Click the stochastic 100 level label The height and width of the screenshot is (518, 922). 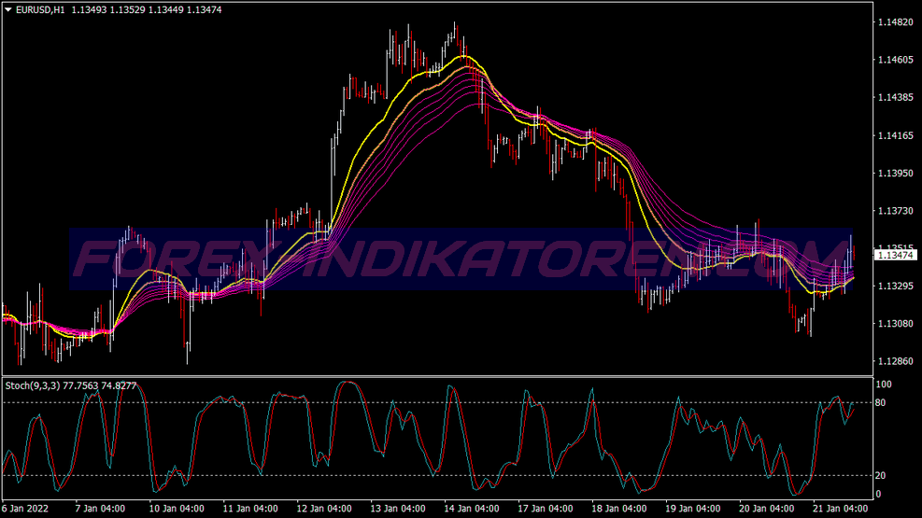[x=884, y=385]
